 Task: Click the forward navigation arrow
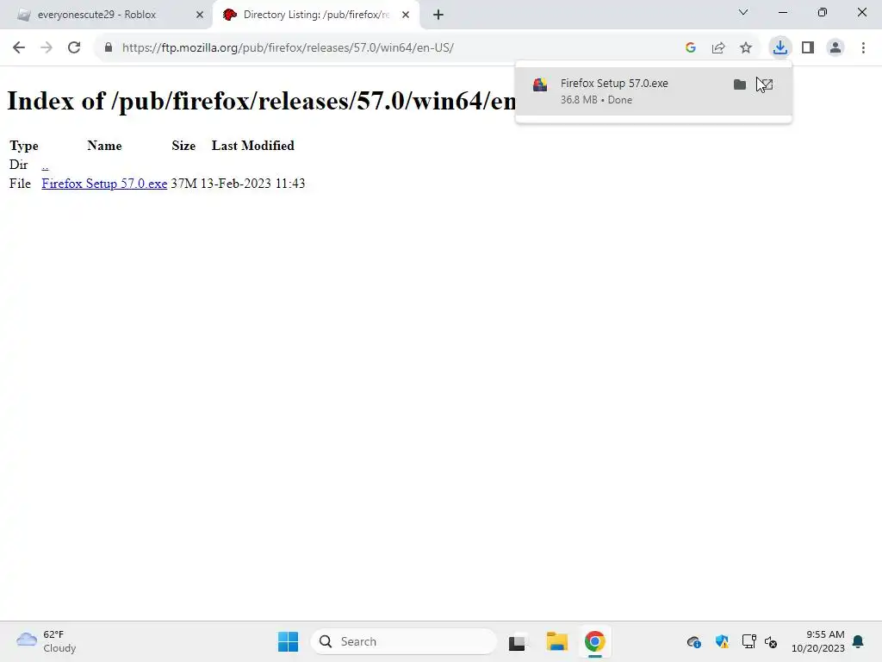47,48
